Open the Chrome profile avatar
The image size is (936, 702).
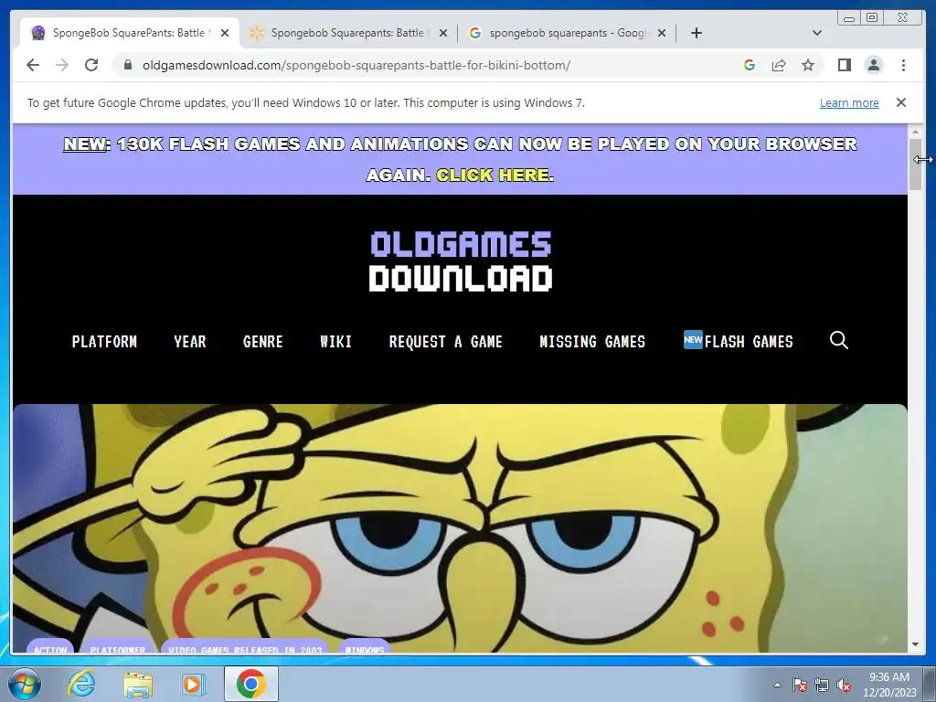(873, 65)
